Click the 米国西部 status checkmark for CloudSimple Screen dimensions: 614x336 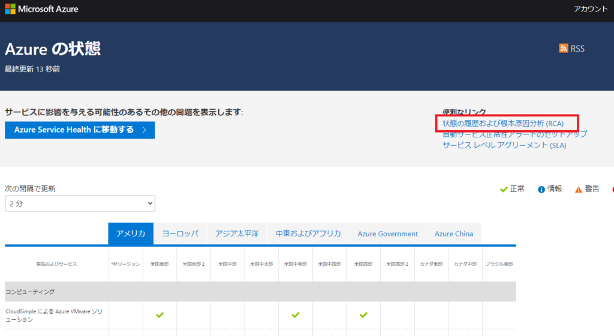(363, 315)
